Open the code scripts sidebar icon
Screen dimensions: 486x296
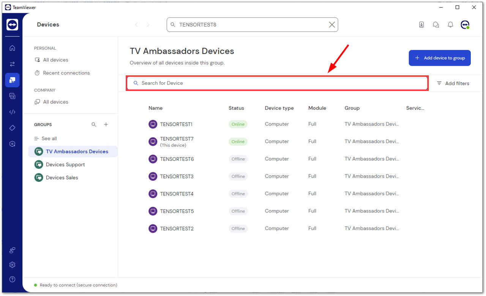pos(12,112)
